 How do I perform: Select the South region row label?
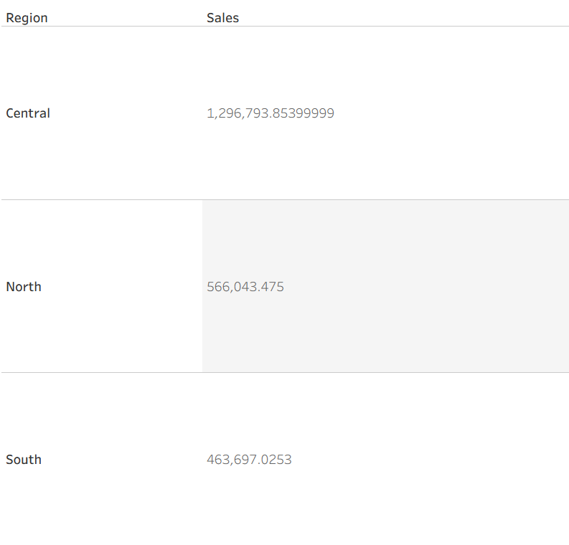[24, 460]
